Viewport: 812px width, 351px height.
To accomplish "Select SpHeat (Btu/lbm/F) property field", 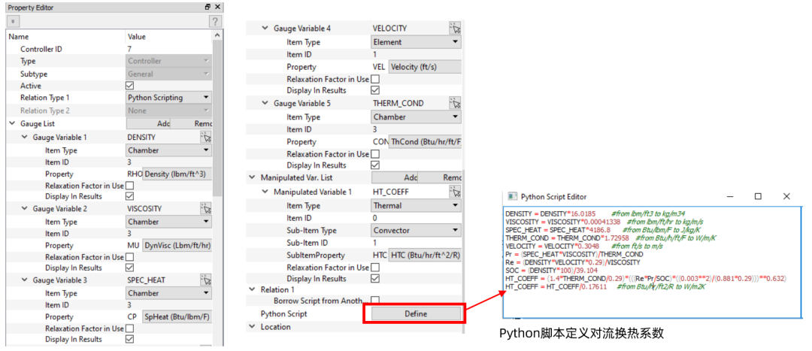I will 177,317.
